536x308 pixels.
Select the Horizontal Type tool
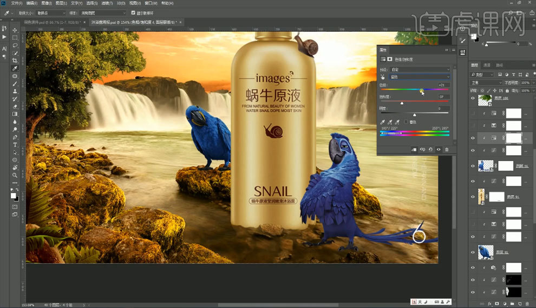point(15,145)
